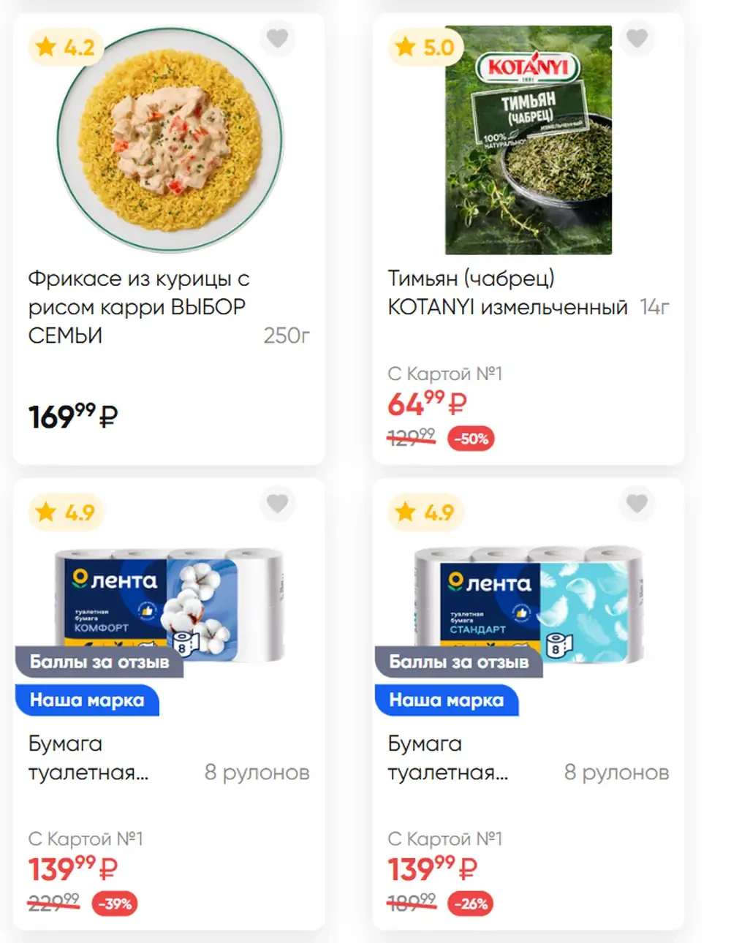Click the 5.0 star rating on thyme
The image size is (731, 943).
[425, 48]
